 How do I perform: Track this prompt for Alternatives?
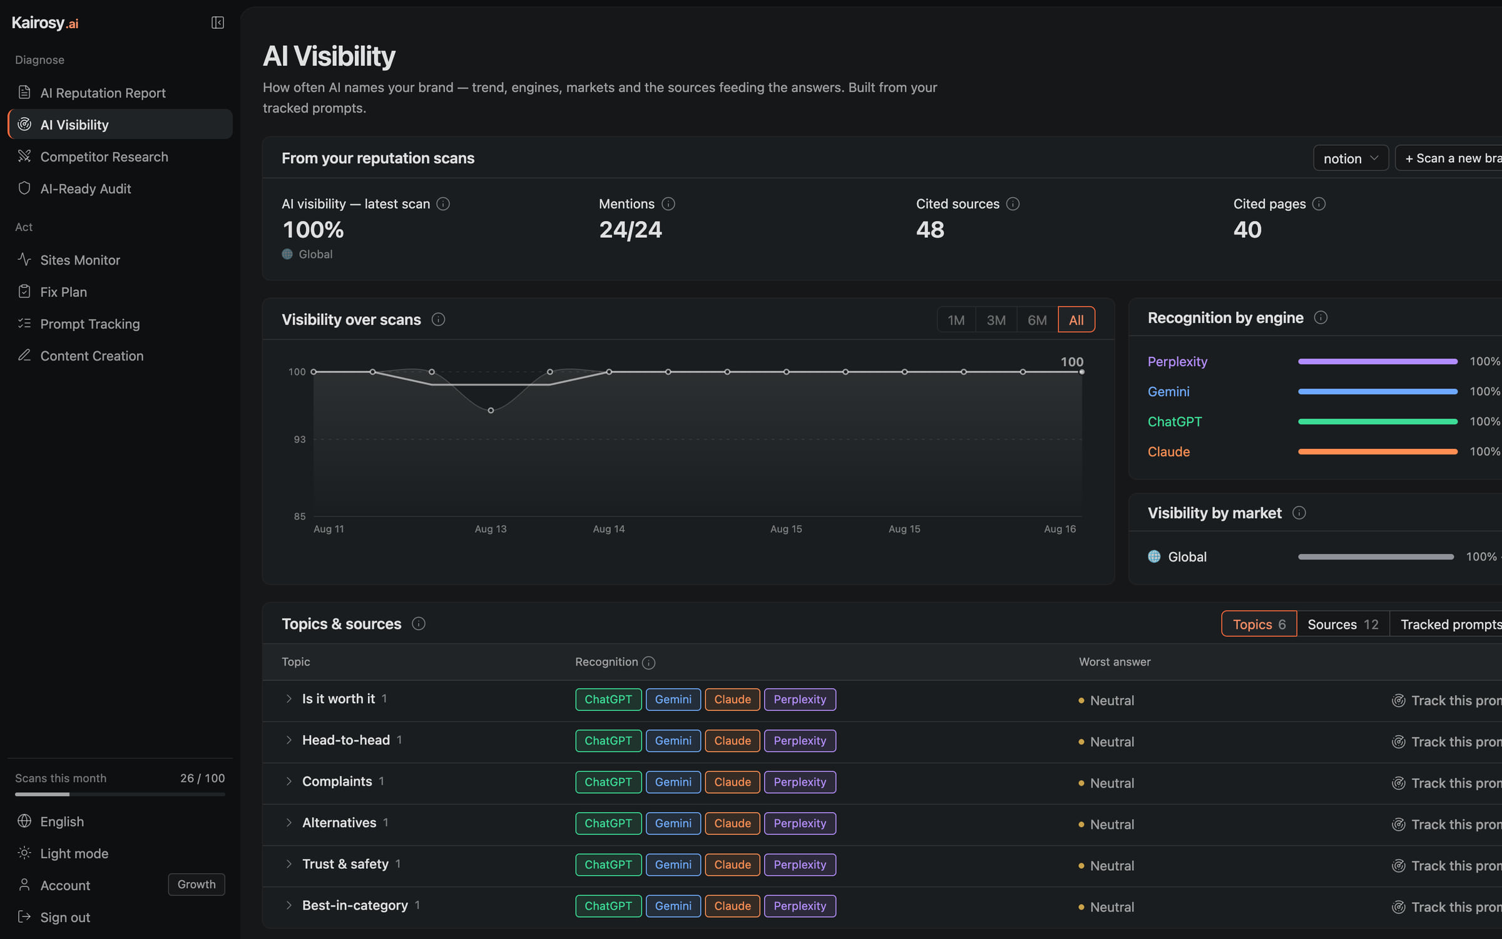pyautogui.click(x=1447, y=824)
